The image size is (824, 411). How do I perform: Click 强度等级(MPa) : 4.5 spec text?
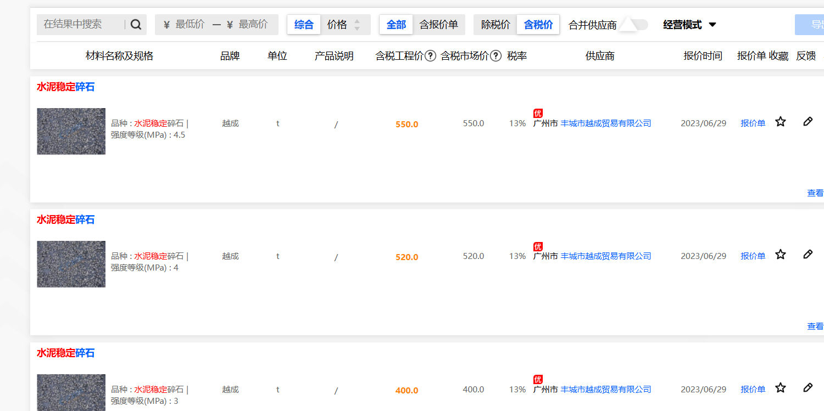point(148,135)
